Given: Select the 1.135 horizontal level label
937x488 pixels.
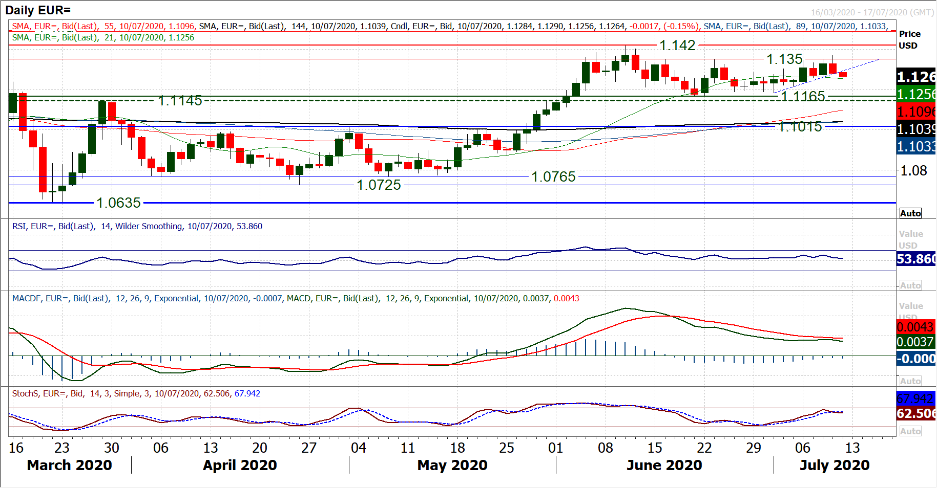Looking at the screenshot, I should point(784,59).
